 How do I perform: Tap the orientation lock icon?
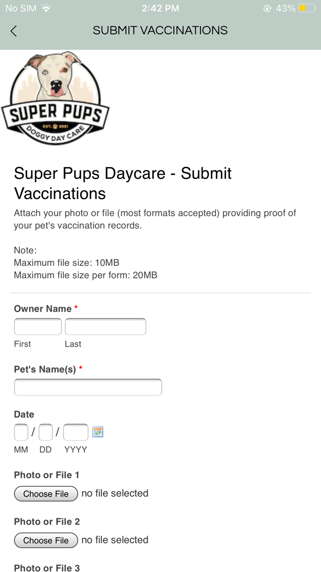click(x=267, y=8)
